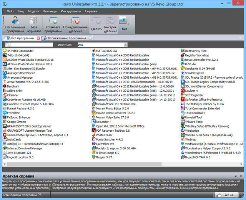Expand the Вид dropdown arrow in the toolbar

click(x=129, y=24)
